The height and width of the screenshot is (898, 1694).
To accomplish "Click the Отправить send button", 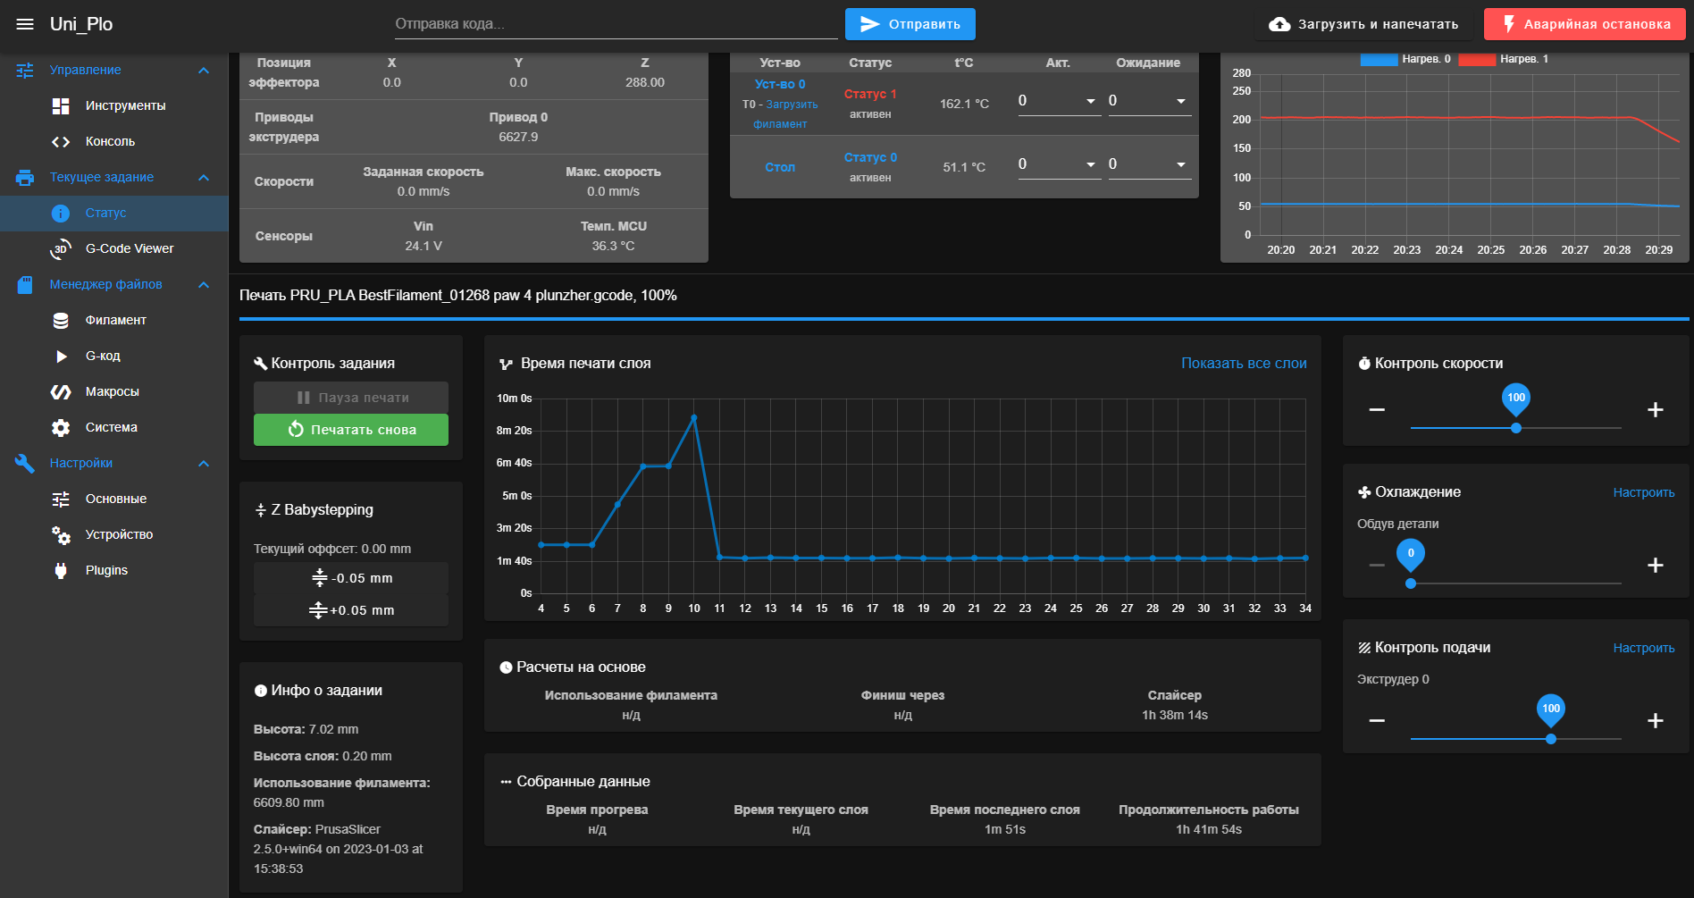I will coord(910,24).
